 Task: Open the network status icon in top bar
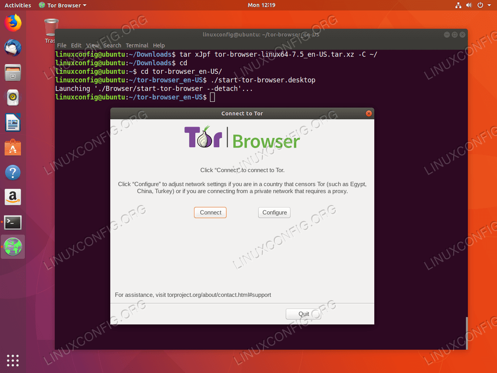(458, 5)
